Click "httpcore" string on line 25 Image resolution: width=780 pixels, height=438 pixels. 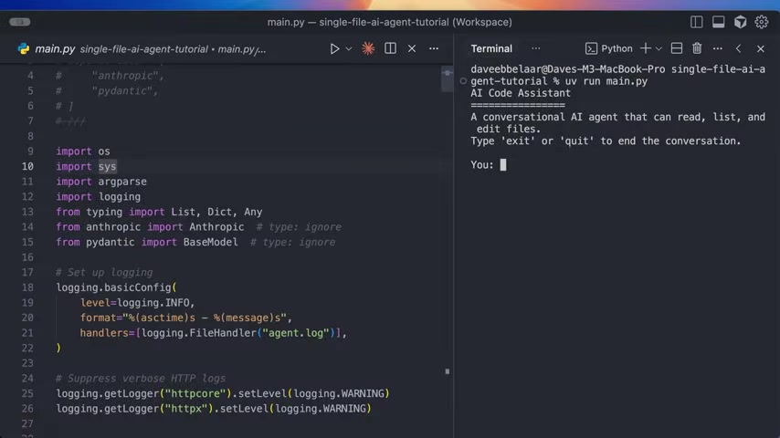tap(195, 394)
